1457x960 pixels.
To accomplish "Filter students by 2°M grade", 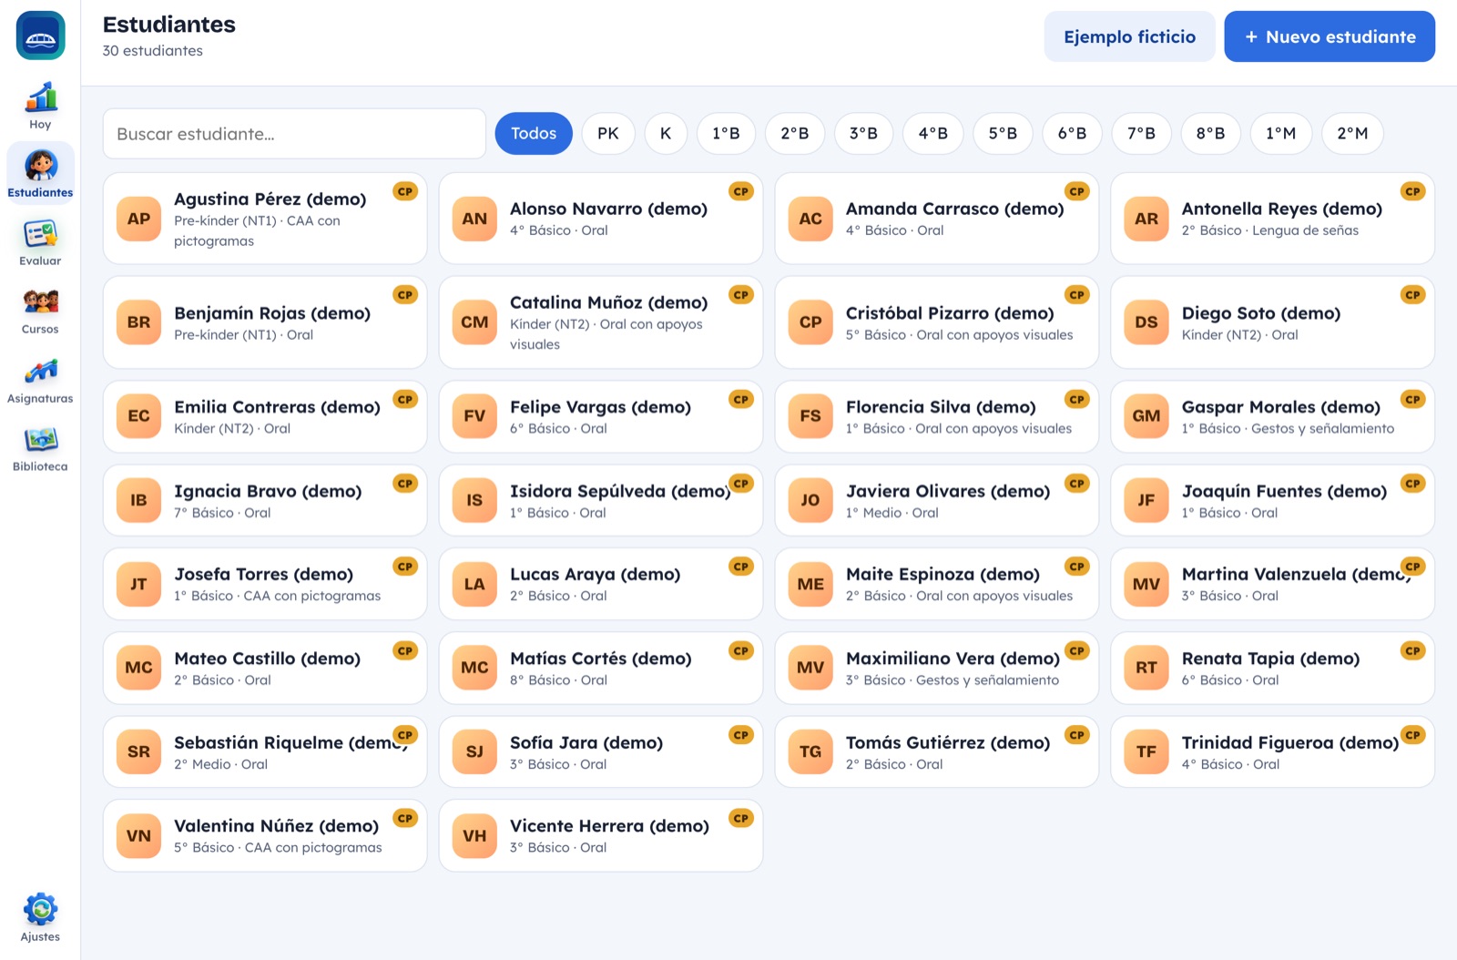I will coord(1352,134).
